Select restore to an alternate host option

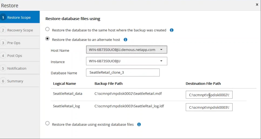[x=48, y=39]
